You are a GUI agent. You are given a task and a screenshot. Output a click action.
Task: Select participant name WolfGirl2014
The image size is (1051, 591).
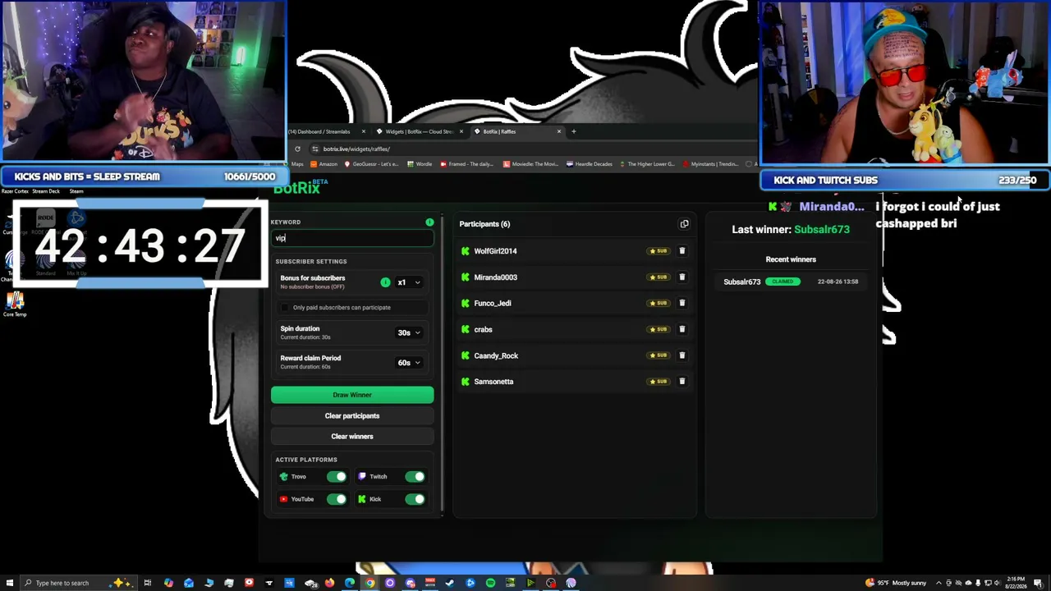495,251
